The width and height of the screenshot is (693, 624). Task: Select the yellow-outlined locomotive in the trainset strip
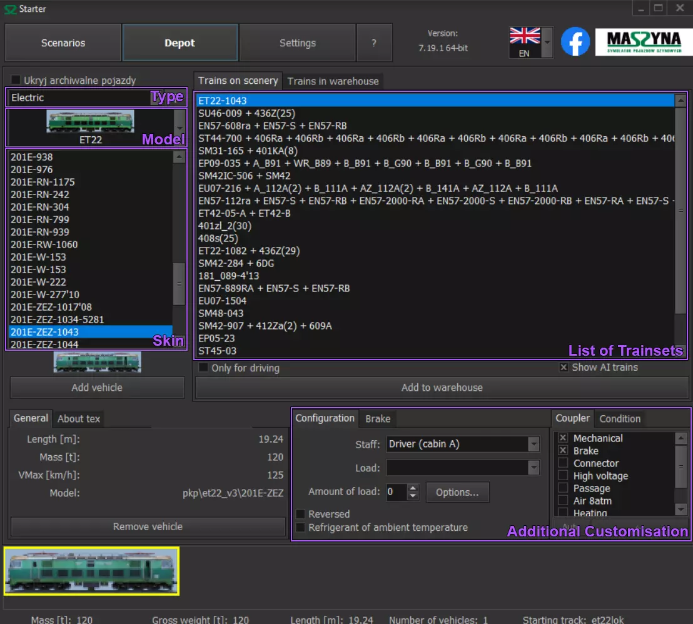click(92, 571)
